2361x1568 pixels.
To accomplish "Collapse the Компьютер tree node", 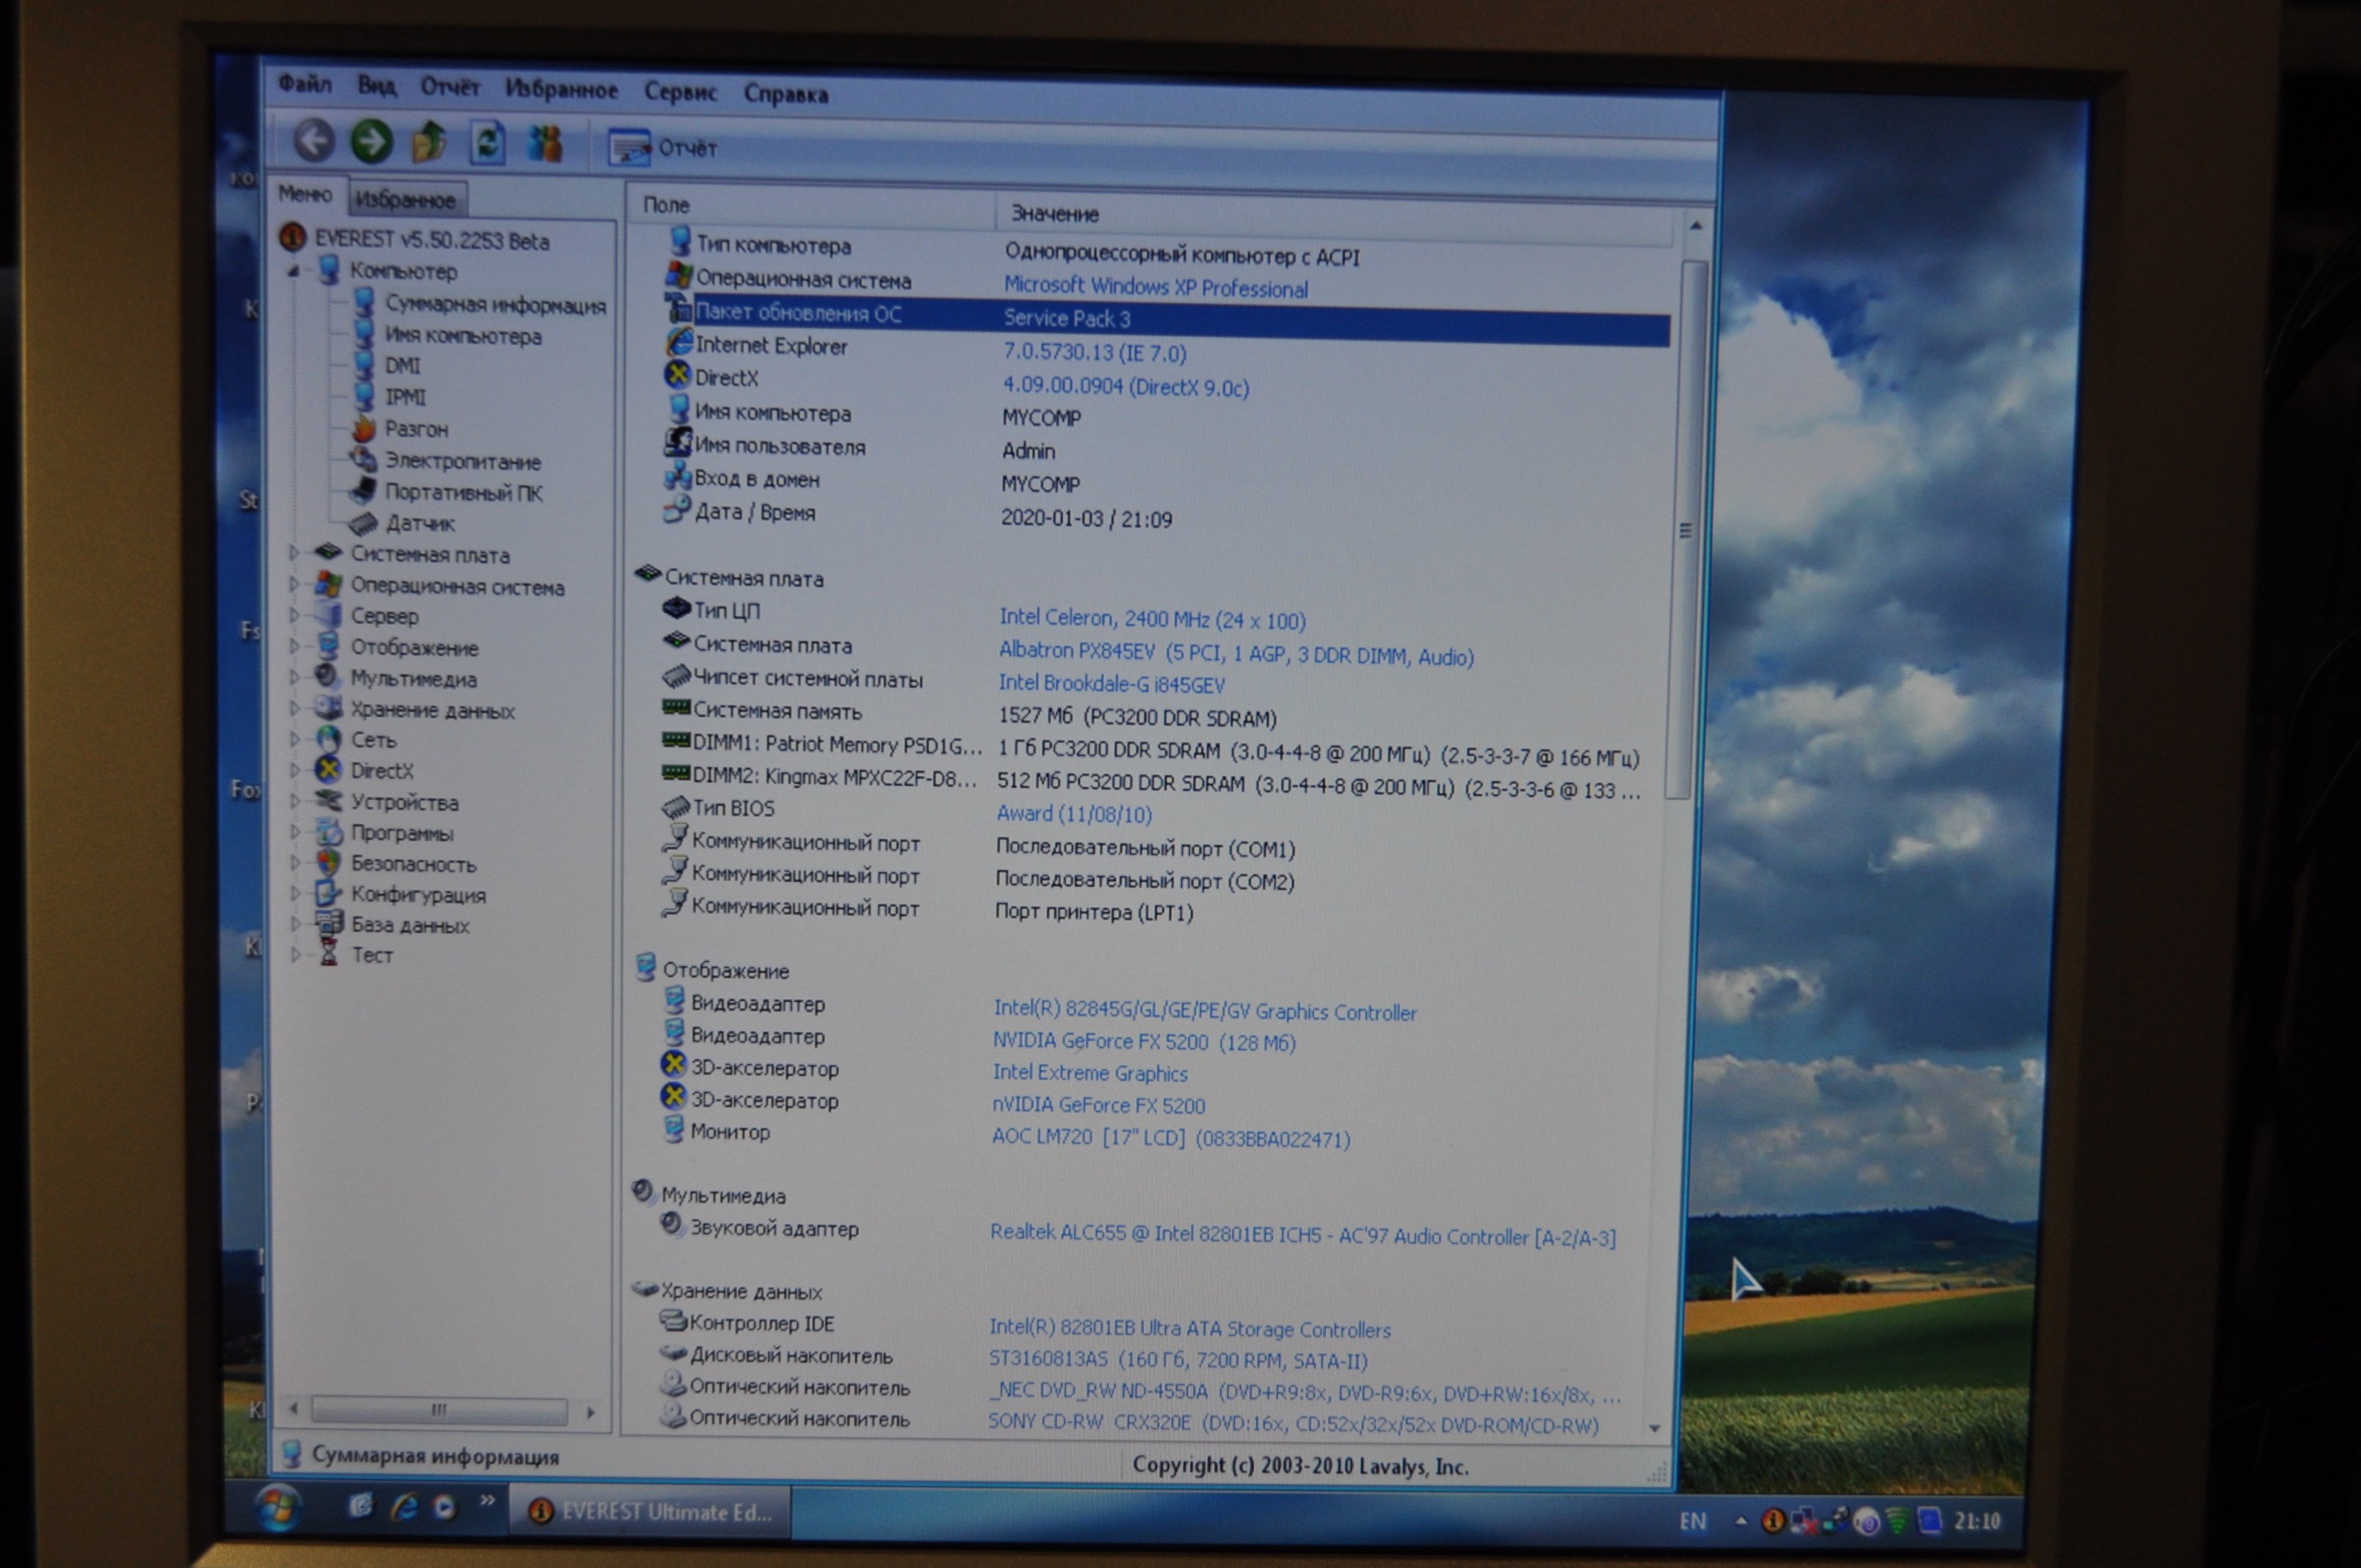I will coord(294,270).
